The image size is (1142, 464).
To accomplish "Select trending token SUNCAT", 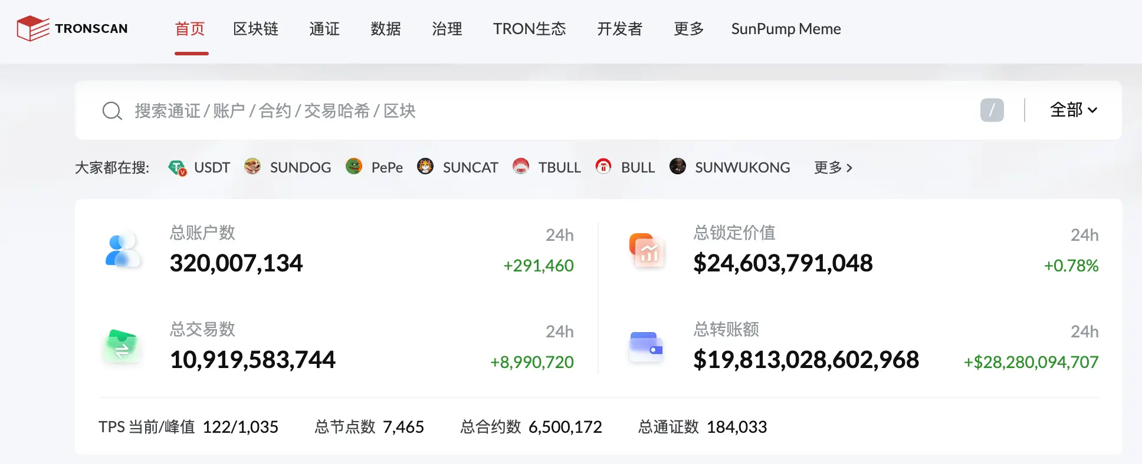I will click(471, 168).
